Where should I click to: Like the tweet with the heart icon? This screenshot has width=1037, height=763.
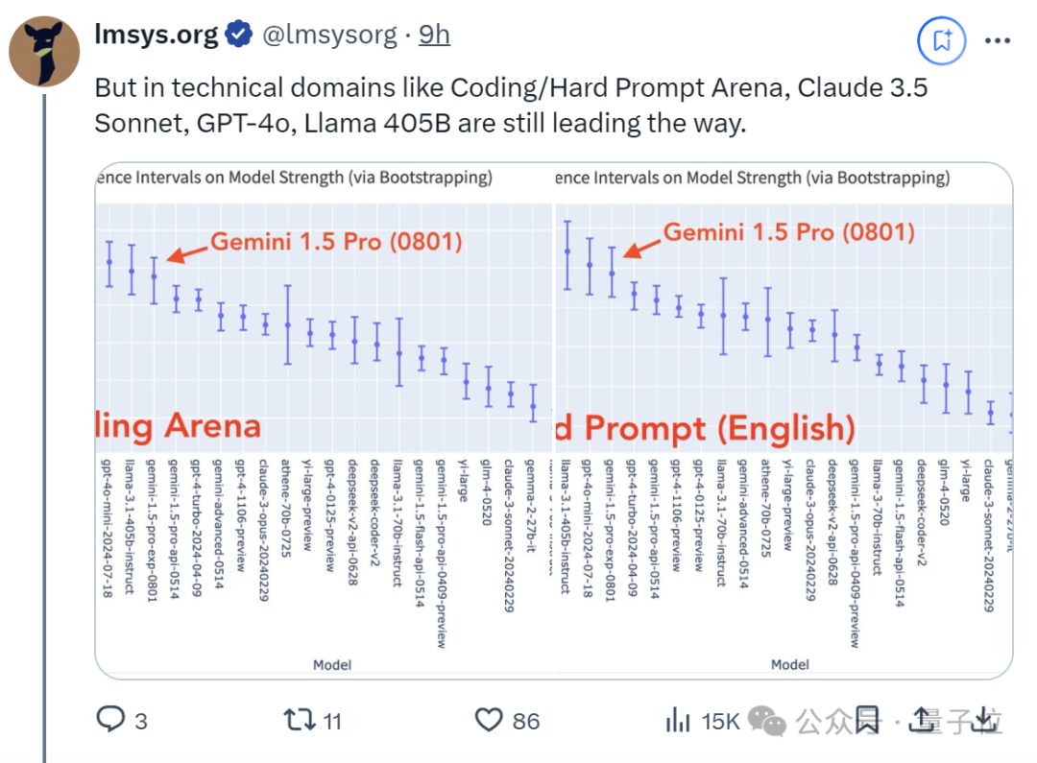point(489,720)
